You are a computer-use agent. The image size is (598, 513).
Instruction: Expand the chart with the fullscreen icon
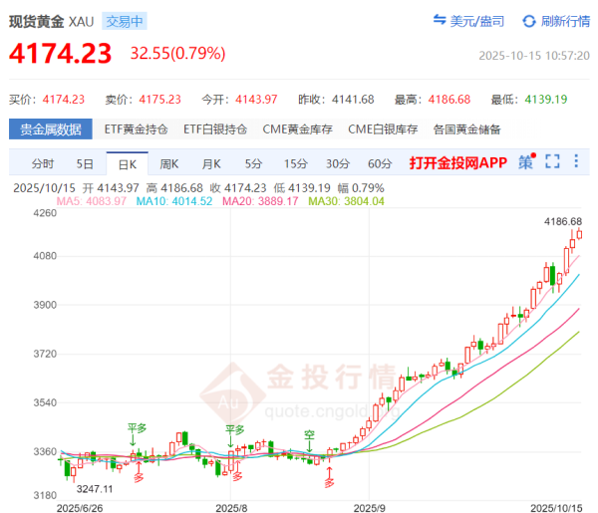click(x=552, y=162)
